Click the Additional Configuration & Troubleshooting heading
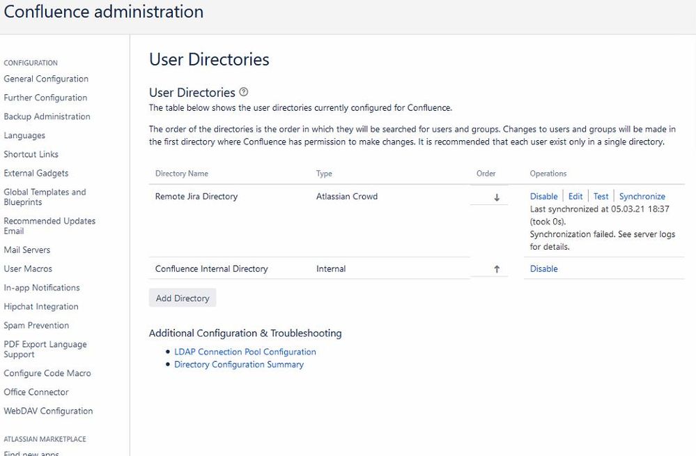This screenshot has width=696, height=456. 245,333
